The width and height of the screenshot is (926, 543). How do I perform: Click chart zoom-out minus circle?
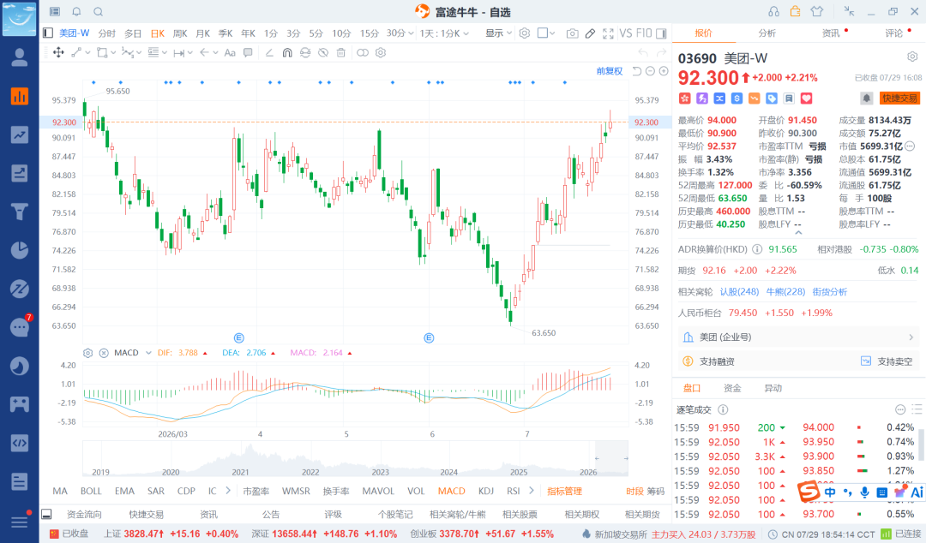point(650,71)
